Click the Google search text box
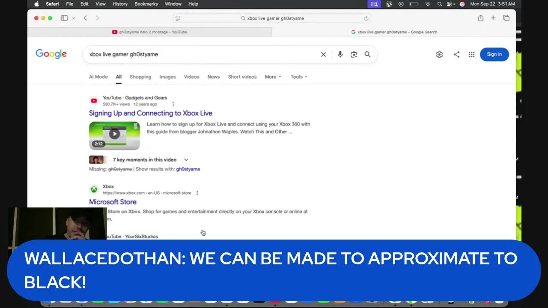The image size is (548, 308). tap(201, 54)
